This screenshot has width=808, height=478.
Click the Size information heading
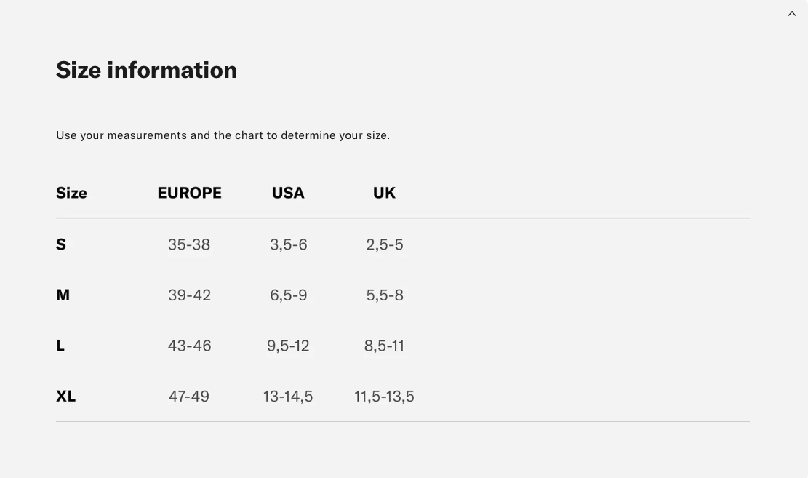click(x=146, y=70)
